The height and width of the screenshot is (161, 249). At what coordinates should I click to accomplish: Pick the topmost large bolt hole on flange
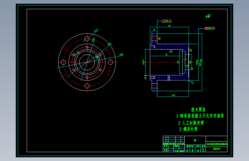[x=87, y=38]
